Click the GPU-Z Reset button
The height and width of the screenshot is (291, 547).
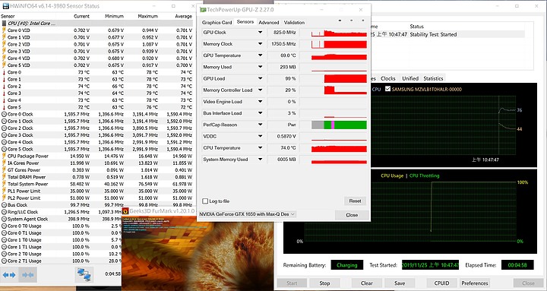point(355,201)
